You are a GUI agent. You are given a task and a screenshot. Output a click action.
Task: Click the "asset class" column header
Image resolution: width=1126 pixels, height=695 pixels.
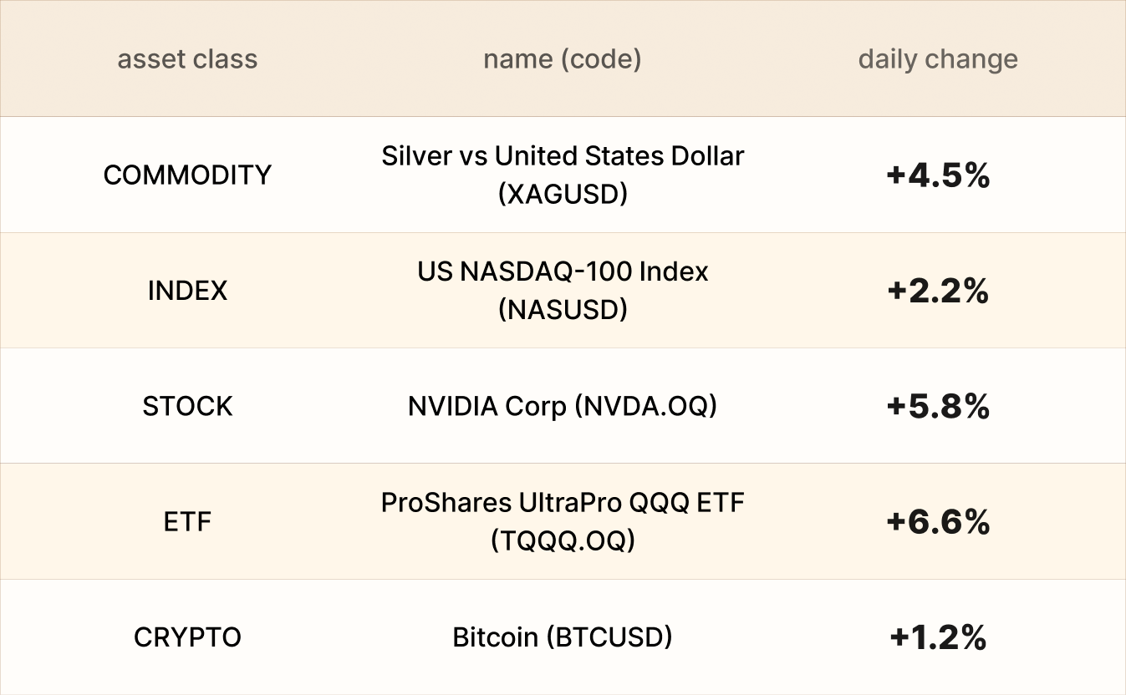(x=187, y=59)
